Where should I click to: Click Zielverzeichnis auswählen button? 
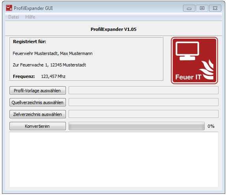pyautogui.click(x=37, y=114)
